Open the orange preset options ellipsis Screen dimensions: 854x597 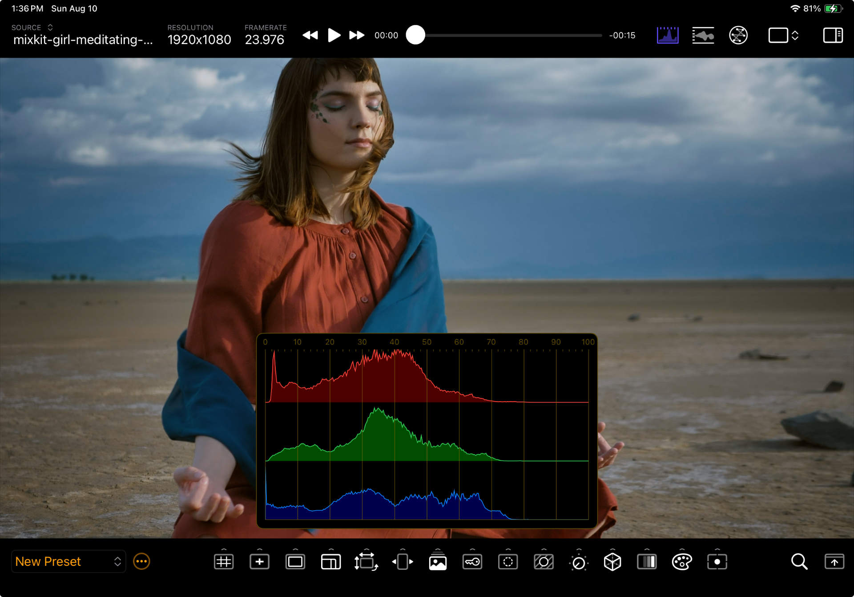coord(141,561)
